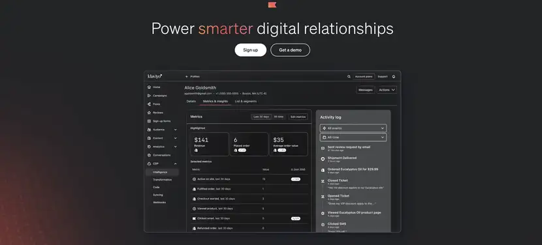The height and width of the screenshot is (245, 542).
Task: Click the Shopify icon on Revenue card
Action: (196, 151)
